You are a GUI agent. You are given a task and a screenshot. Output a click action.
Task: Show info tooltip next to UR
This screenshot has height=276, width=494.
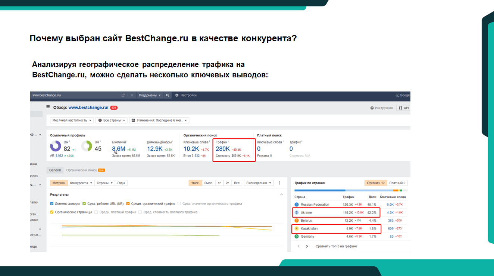[x=100, y=141]
